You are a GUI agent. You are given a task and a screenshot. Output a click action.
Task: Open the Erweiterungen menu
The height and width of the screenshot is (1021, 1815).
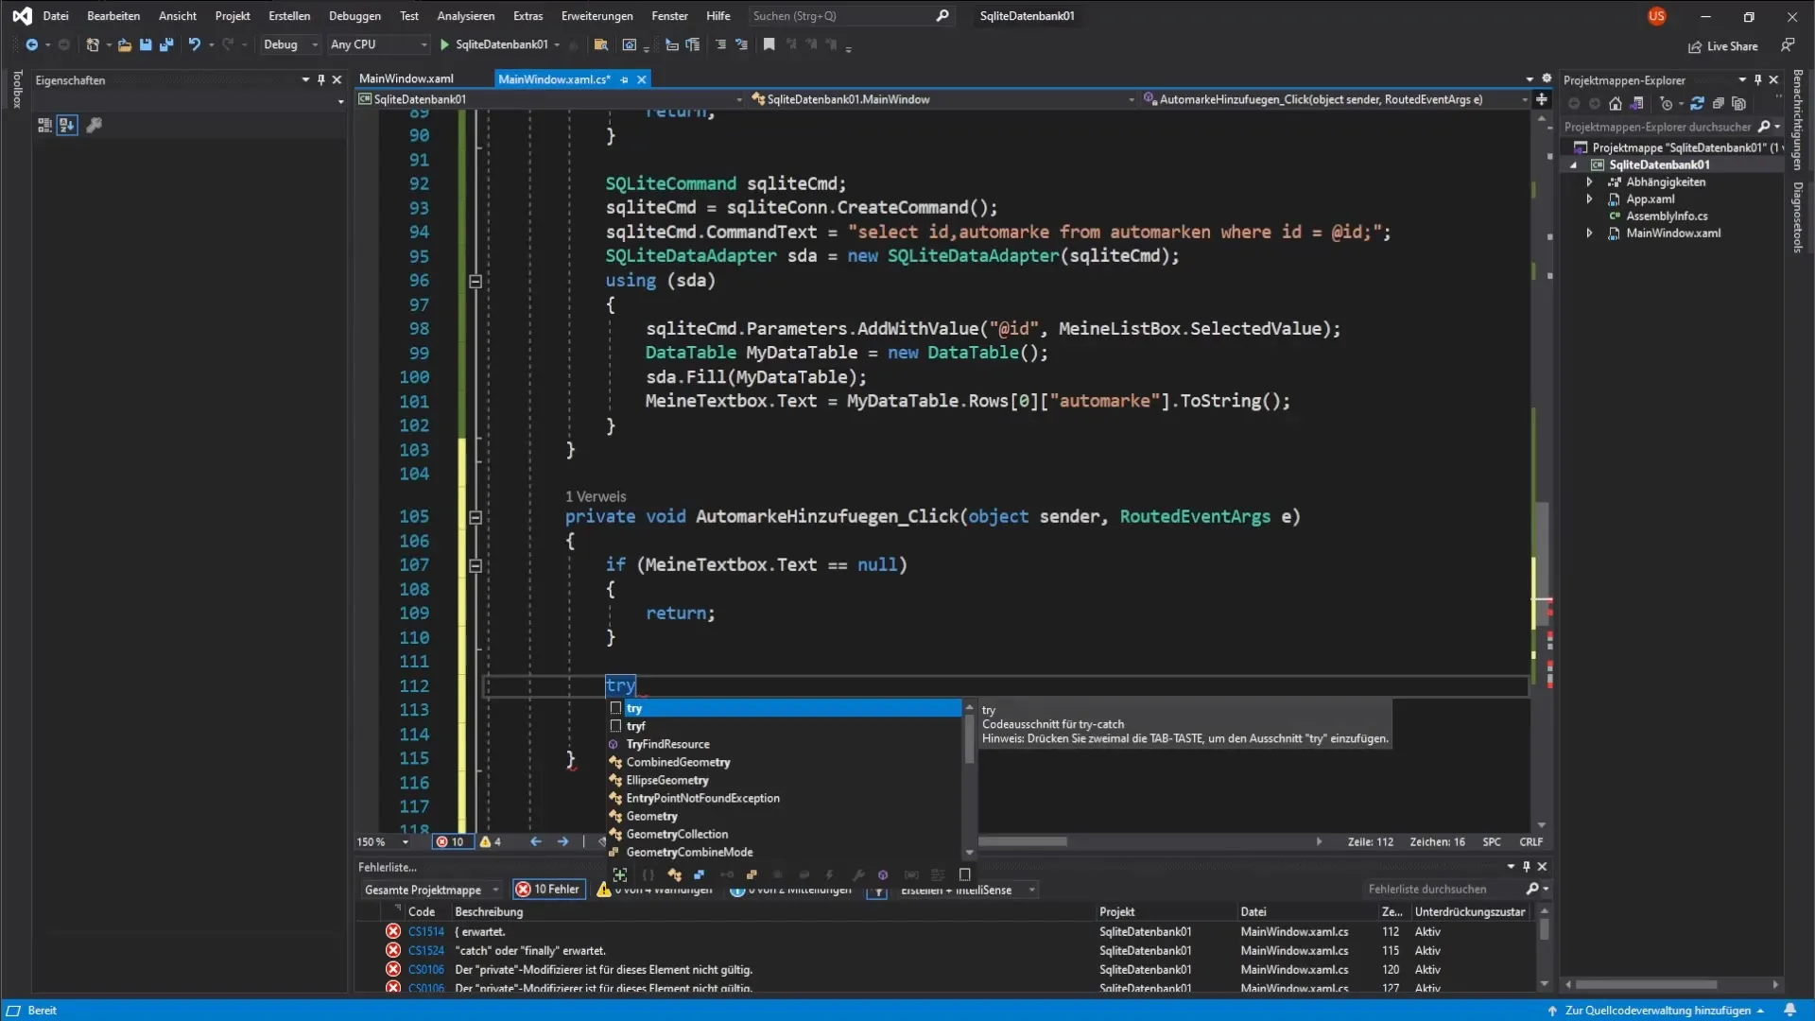coord(597,16)
